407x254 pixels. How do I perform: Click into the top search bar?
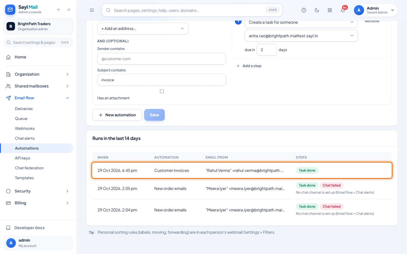point(192,10)
